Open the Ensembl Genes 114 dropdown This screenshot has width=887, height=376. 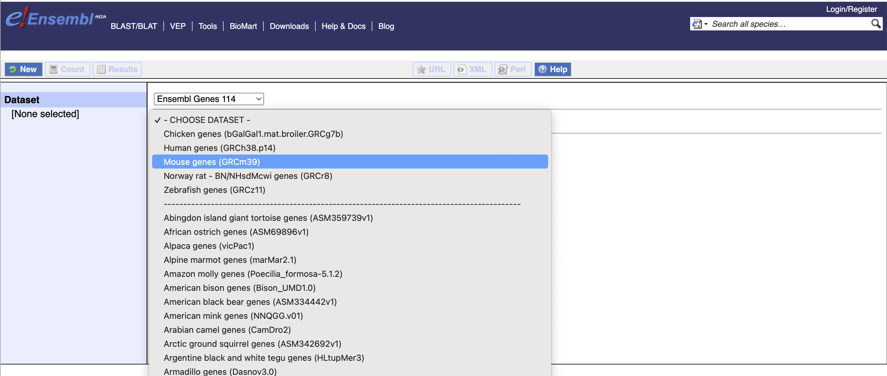pyautogui.click(x=209, y=99)
